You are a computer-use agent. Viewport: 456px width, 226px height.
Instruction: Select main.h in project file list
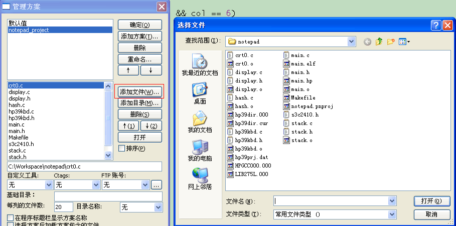pos(56,131)
